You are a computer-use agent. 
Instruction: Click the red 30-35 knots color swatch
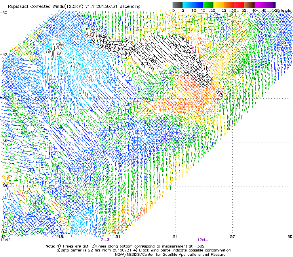(239, 5)
